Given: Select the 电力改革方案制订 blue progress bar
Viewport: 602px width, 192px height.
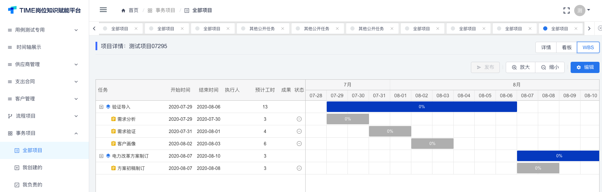Looking at the screenshot, I should coord(558,156).
